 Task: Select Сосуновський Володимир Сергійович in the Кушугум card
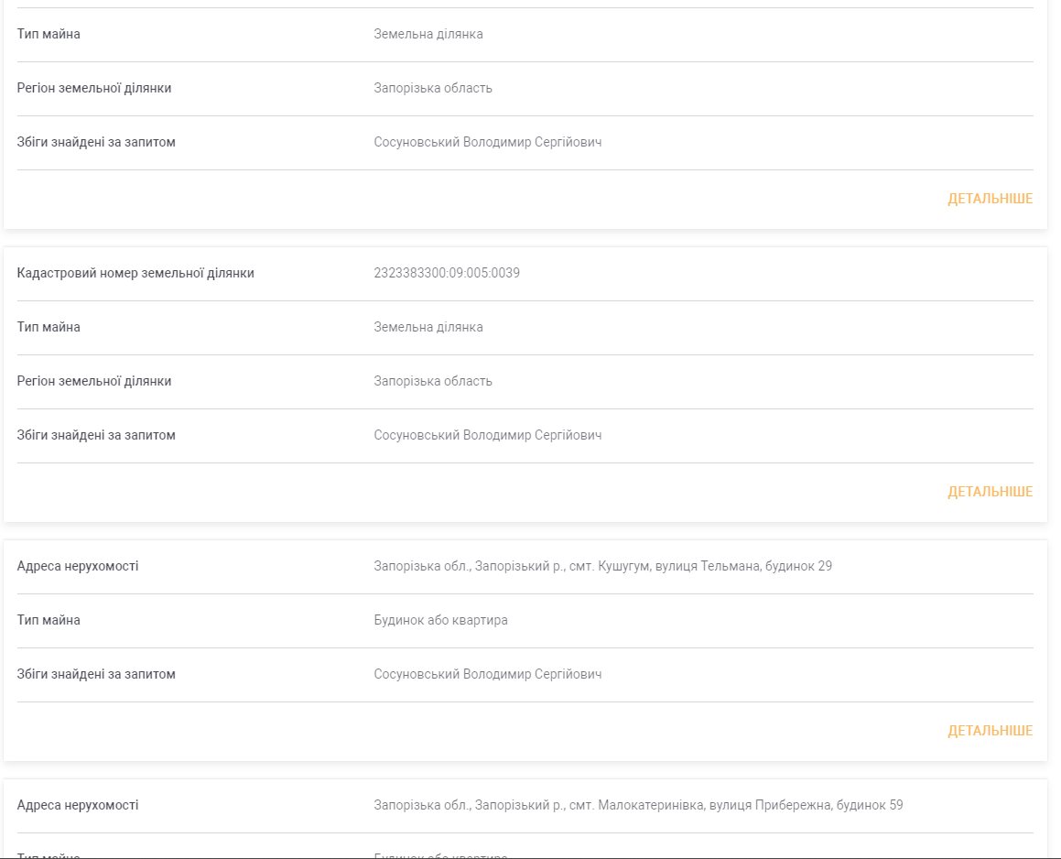click(488, 674)
